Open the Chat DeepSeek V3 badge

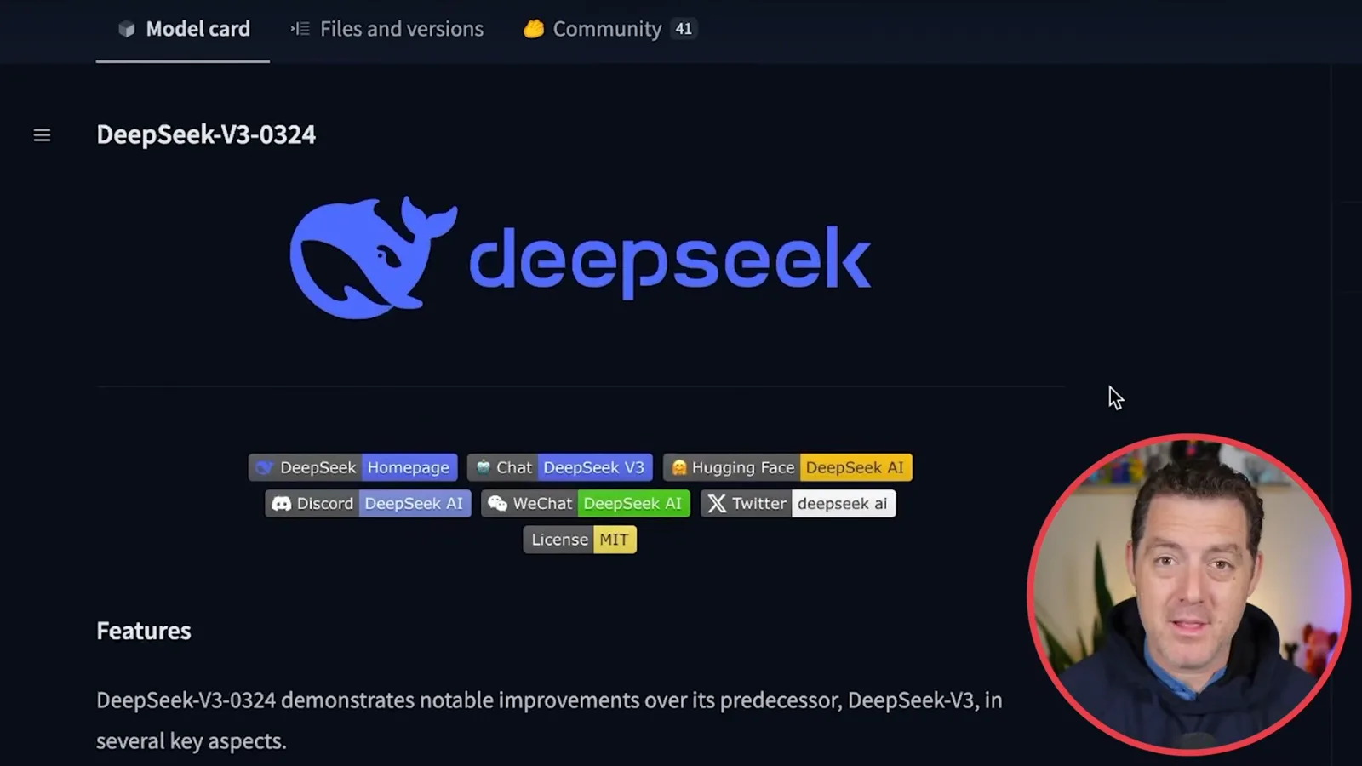pos(560,467)
